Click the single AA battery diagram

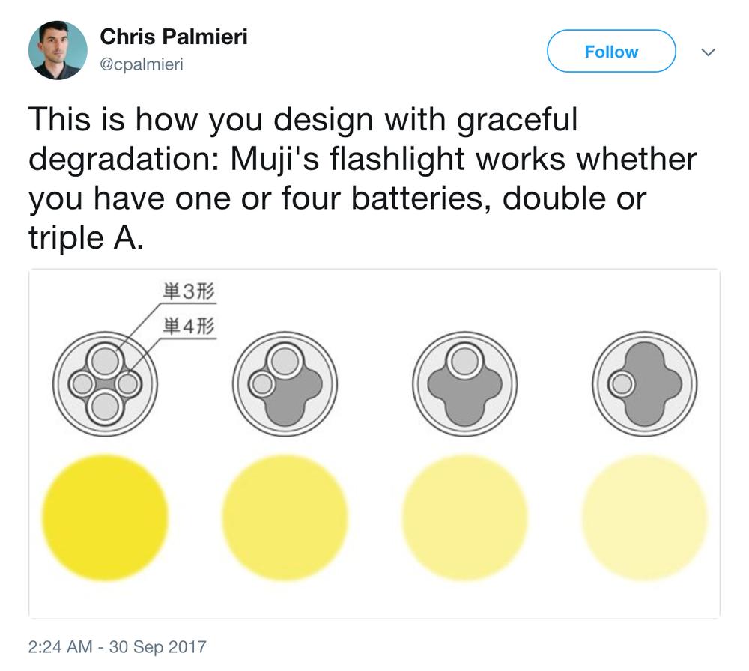tap(465, 384)
